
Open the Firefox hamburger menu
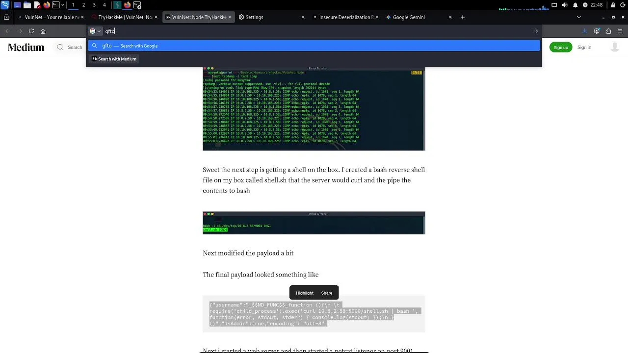(x=620, y=31)
